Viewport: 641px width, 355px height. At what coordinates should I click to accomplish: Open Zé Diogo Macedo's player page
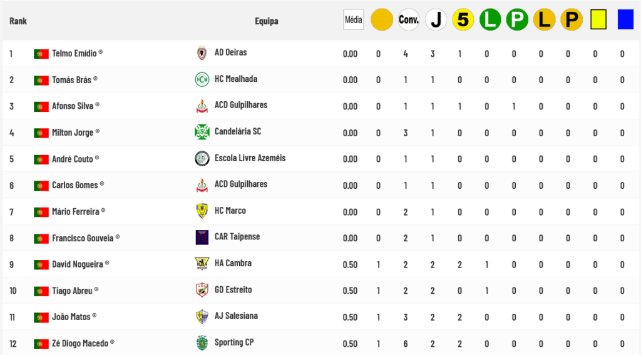click(79, 342)
